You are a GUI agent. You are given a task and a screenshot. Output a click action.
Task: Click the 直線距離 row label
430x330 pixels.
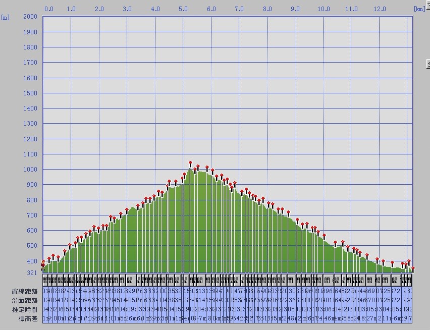tap(25, 291)
